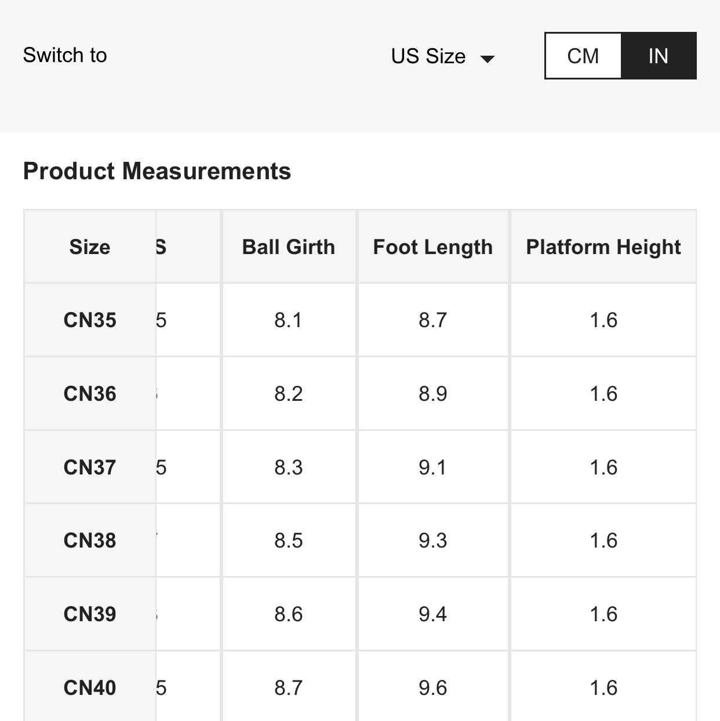
Task: Click the Platform Height column header
Action: pos(603,247)
